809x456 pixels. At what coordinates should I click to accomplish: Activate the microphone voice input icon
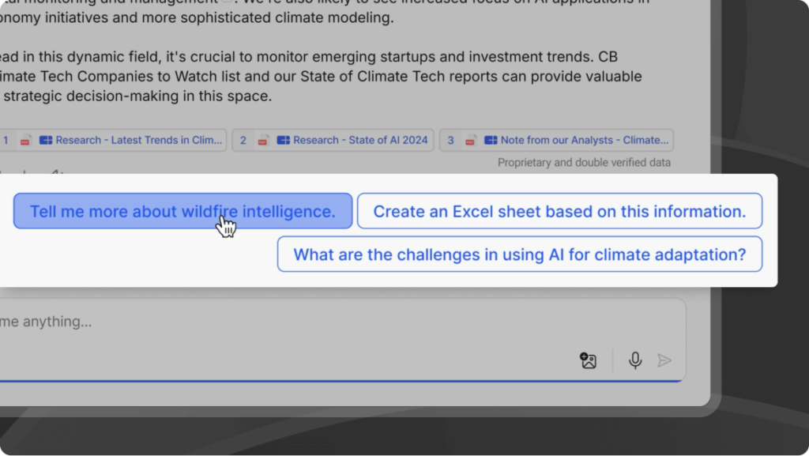634,360
